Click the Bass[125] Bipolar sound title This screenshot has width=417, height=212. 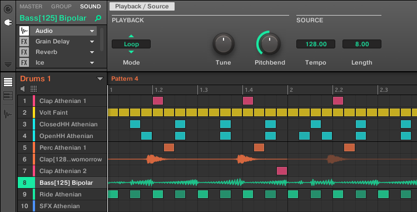[x=53, y=18]
